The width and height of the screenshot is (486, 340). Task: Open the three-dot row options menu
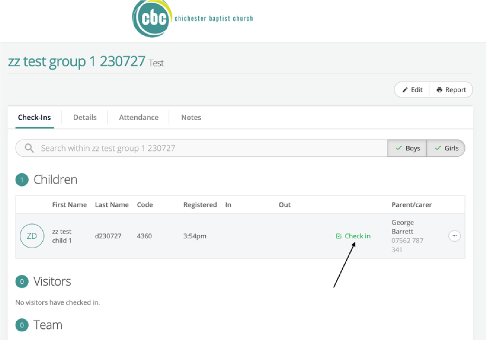pyautogui.click(x=454, y=236)
